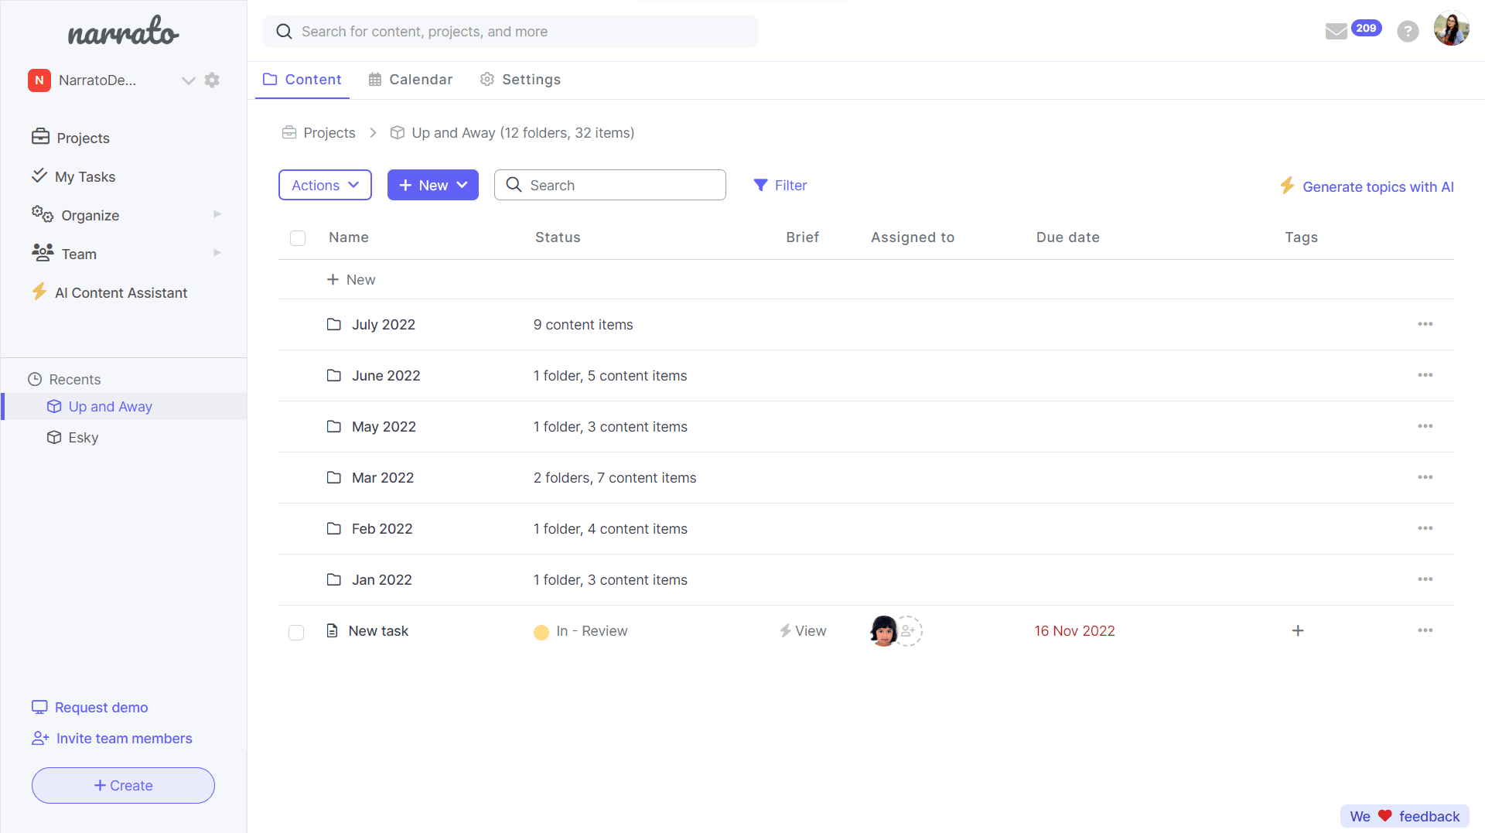Click the New task document icon

click(333, 630)
